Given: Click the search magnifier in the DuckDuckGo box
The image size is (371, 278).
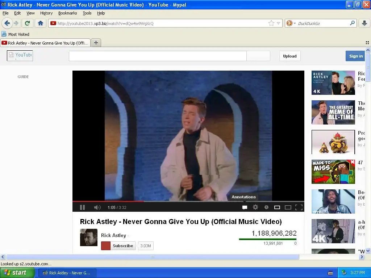Looking at the screenshot, I should [x=352, y=23].
